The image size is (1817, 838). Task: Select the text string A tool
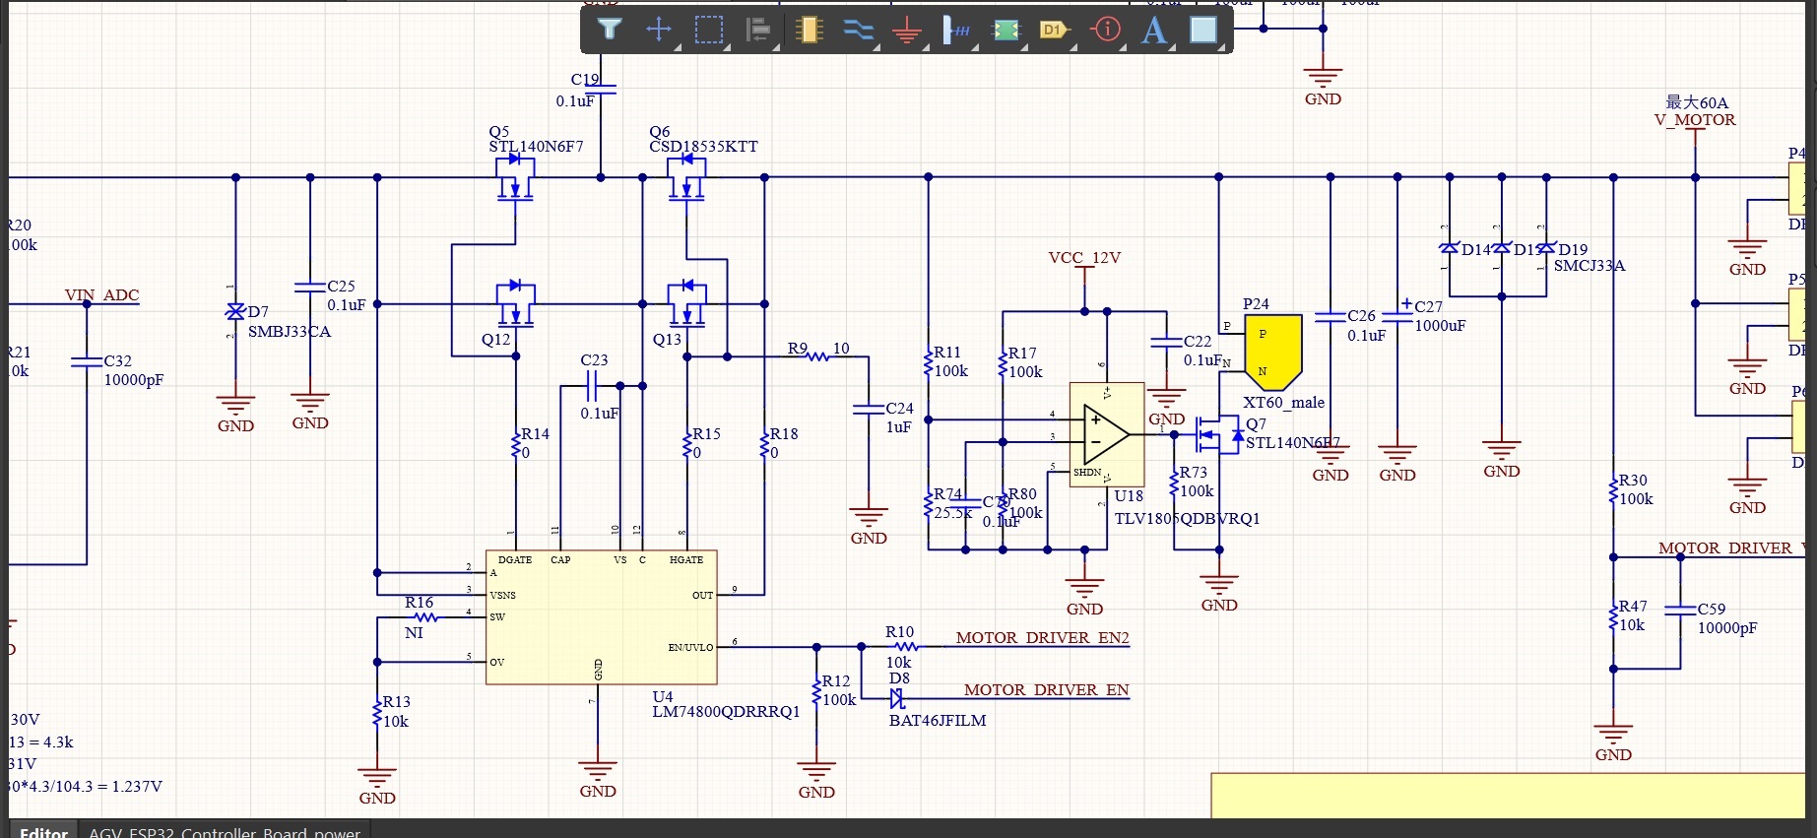(x=1154, y=30)
